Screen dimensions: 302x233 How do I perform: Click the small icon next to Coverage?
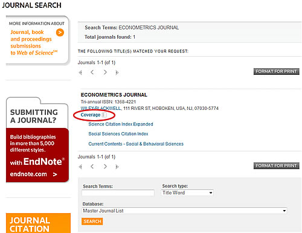tap(104, 115)
